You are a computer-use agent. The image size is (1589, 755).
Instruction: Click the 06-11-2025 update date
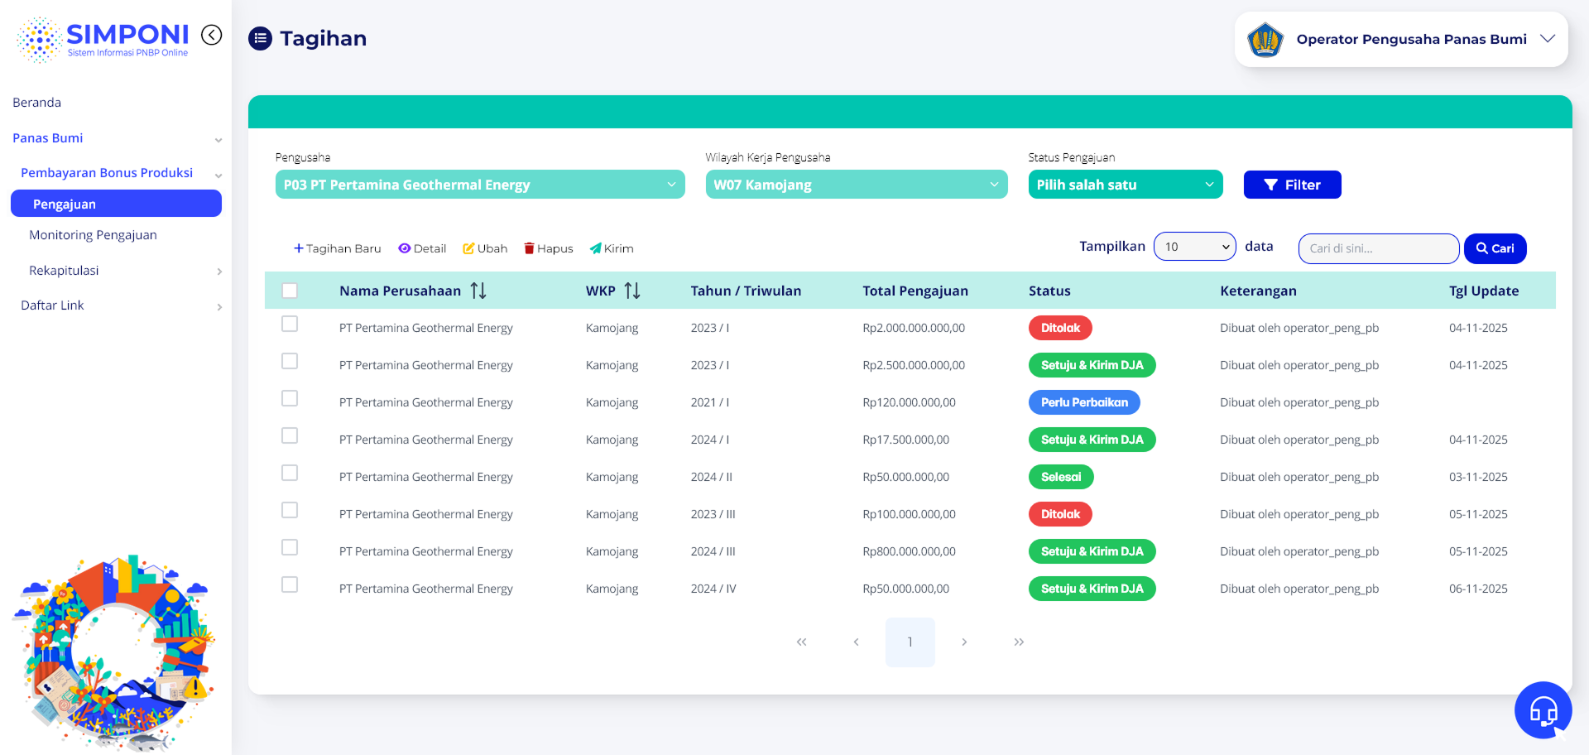[x=1478, y=589]
